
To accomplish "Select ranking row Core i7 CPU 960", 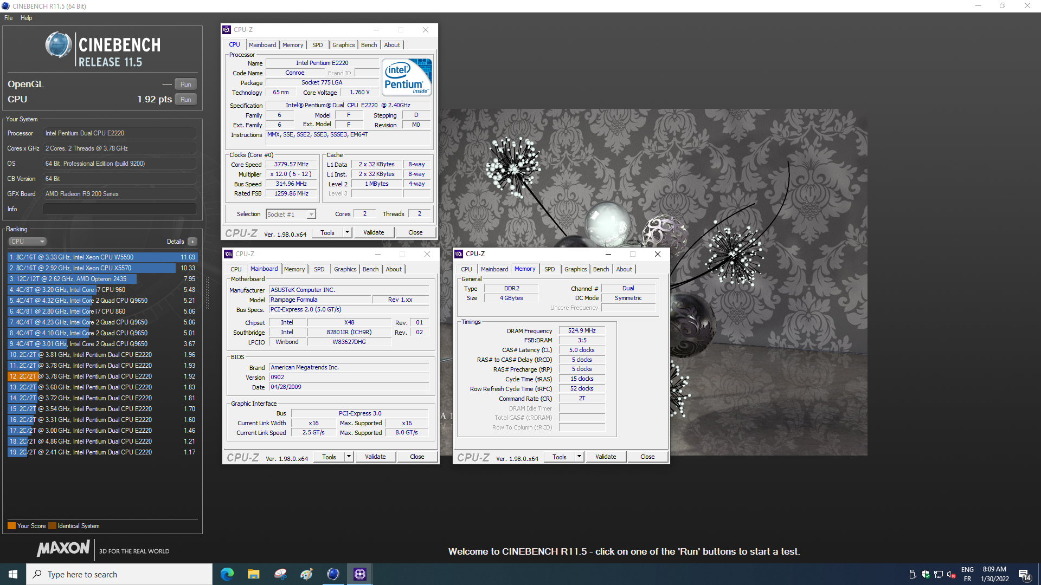I will pos(102,290).
